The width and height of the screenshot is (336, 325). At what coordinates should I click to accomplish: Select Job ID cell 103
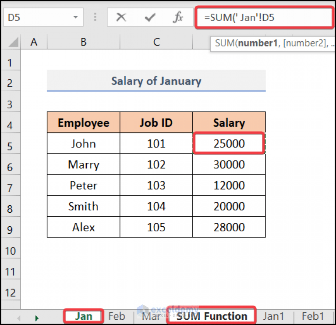pos(156,185)
